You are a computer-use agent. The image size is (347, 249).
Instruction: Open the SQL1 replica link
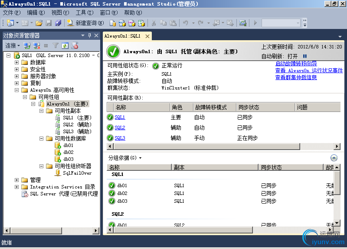120,117
